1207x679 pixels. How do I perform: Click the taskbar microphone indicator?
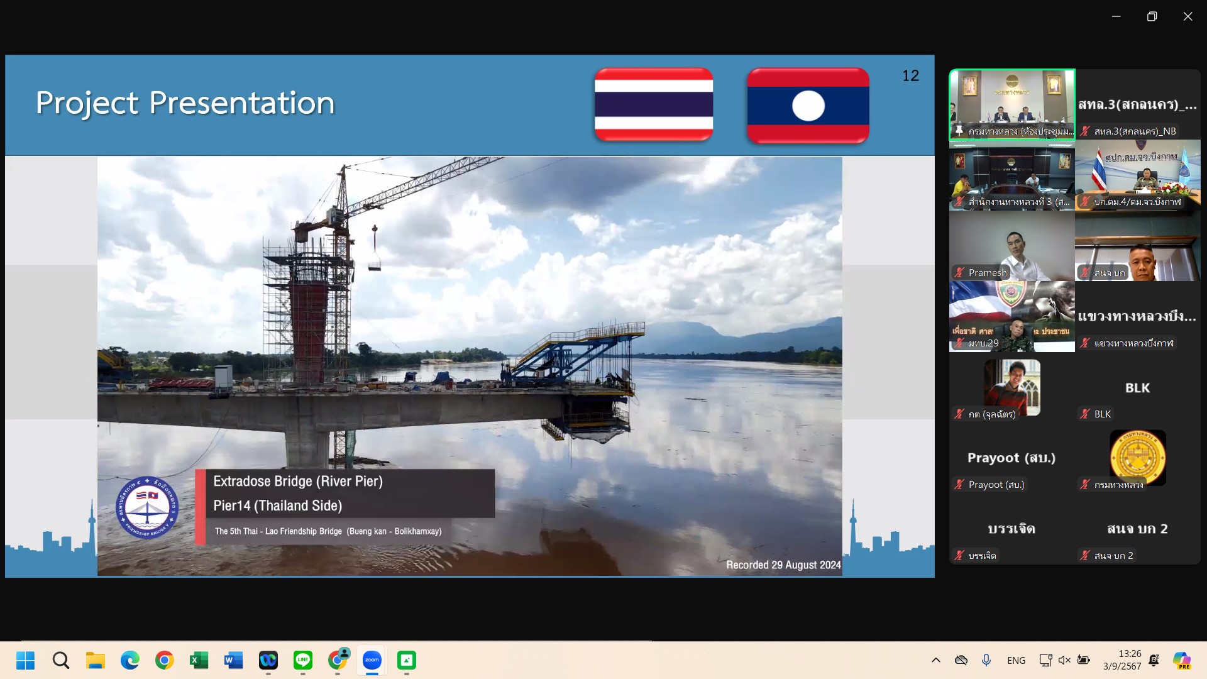[x=986, y=660]
